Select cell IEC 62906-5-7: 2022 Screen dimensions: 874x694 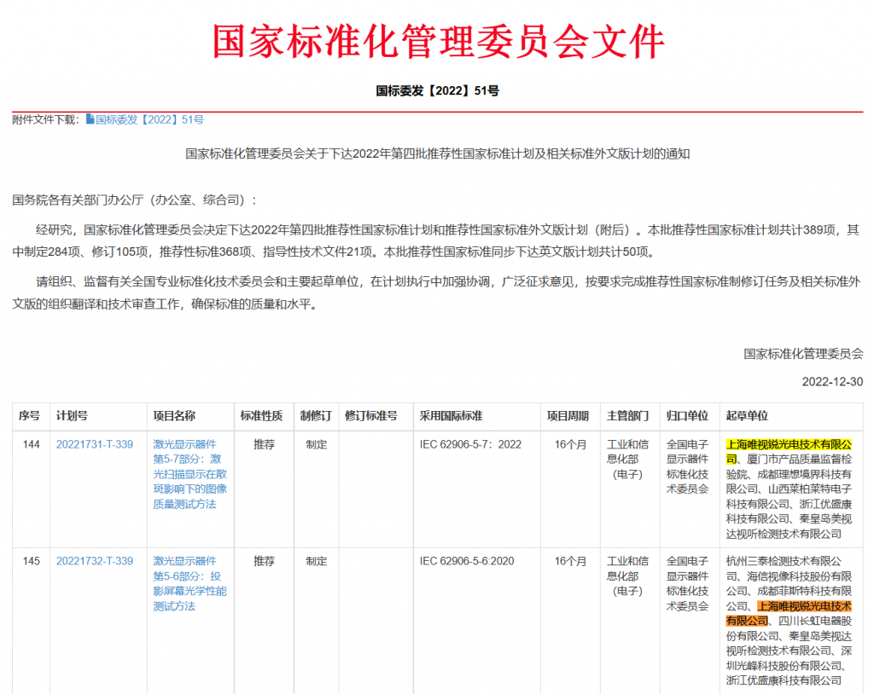click(470, 444)
